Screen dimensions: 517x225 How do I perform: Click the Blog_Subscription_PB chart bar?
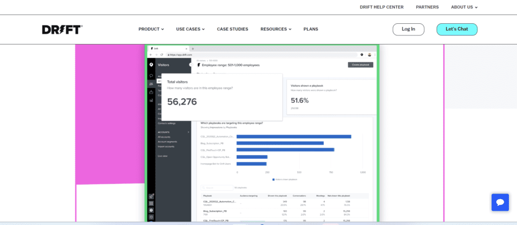pos(280,143)
